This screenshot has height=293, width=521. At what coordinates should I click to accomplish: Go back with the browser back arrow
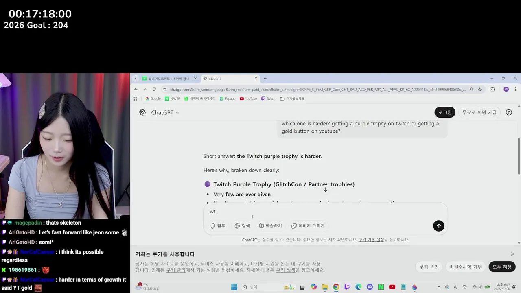point(136,89)
